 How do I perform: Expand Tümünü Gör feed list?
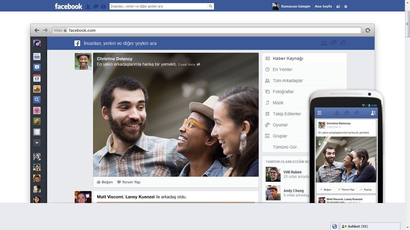[286, 147]
